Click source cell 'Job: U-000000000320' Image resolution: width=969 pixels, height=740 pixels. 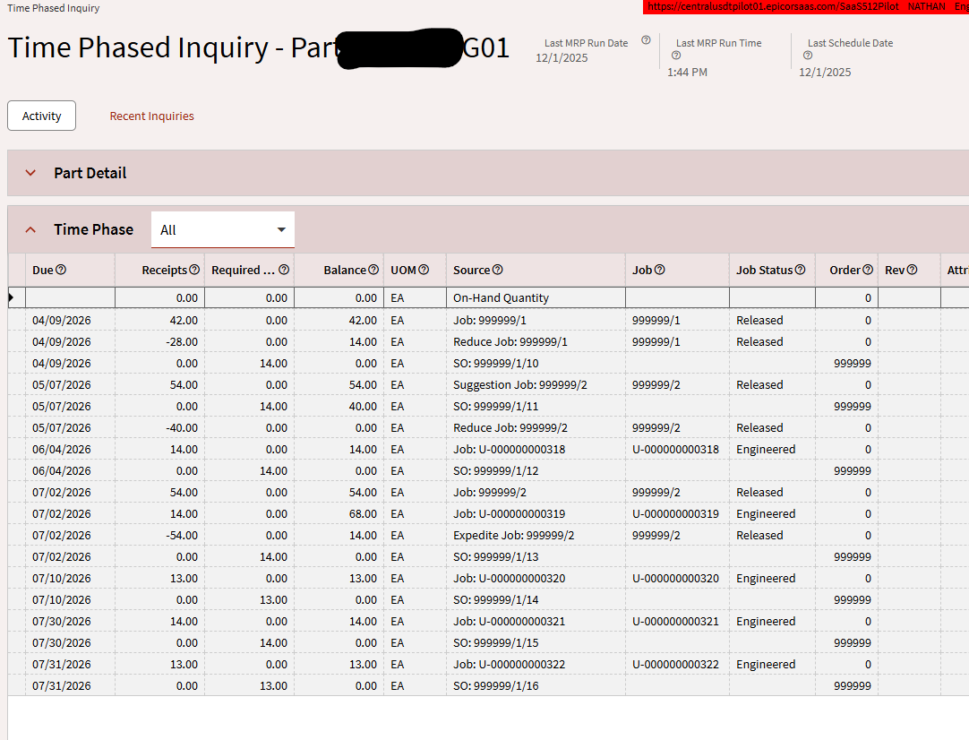[536, 578]
